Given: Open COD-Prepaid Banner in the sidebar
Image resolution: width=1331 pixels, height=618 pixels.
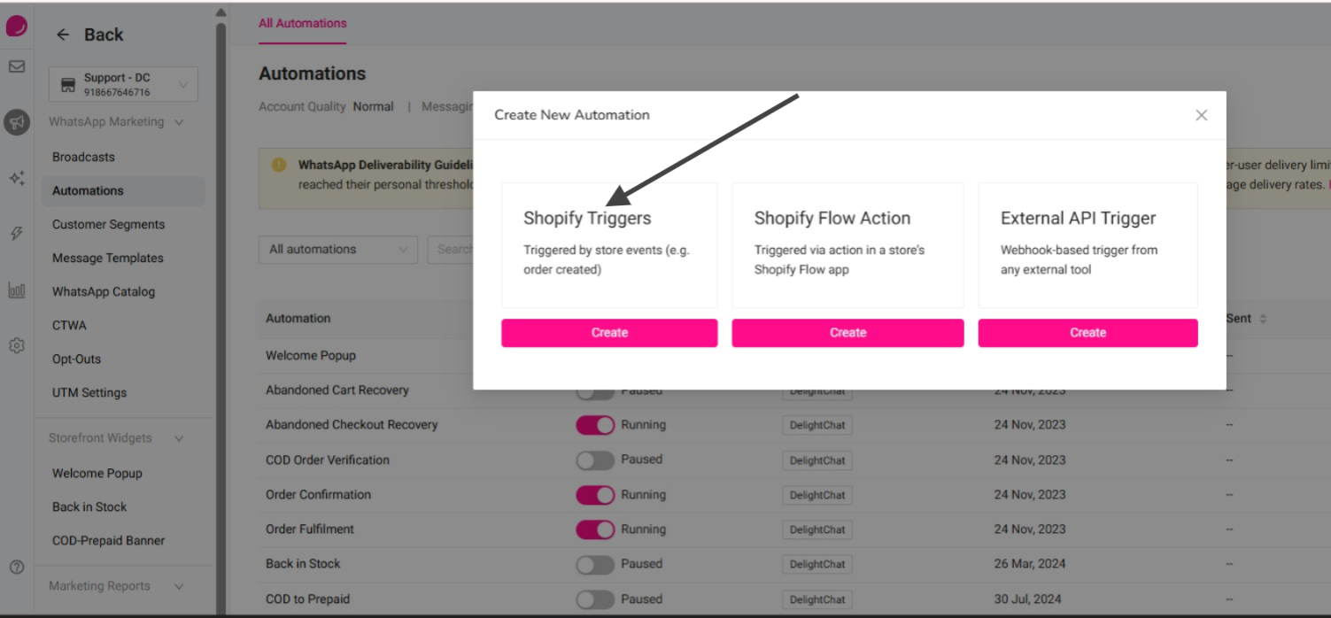Looking at the screenshot, I should [108, 541].
